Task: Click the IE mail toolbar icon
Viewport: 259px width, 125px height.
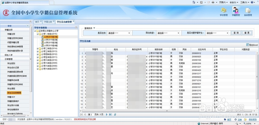Action: click(x=208, y=2)
